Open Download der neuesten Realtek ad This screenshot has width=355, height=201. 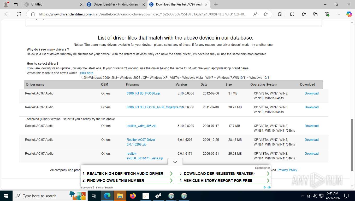[224, 174]
